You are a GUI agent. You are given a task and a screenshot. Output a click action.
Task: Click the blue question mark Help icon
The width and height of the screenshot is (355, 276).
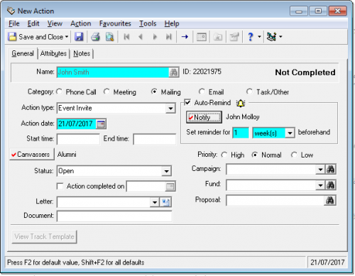pos(251,37)
